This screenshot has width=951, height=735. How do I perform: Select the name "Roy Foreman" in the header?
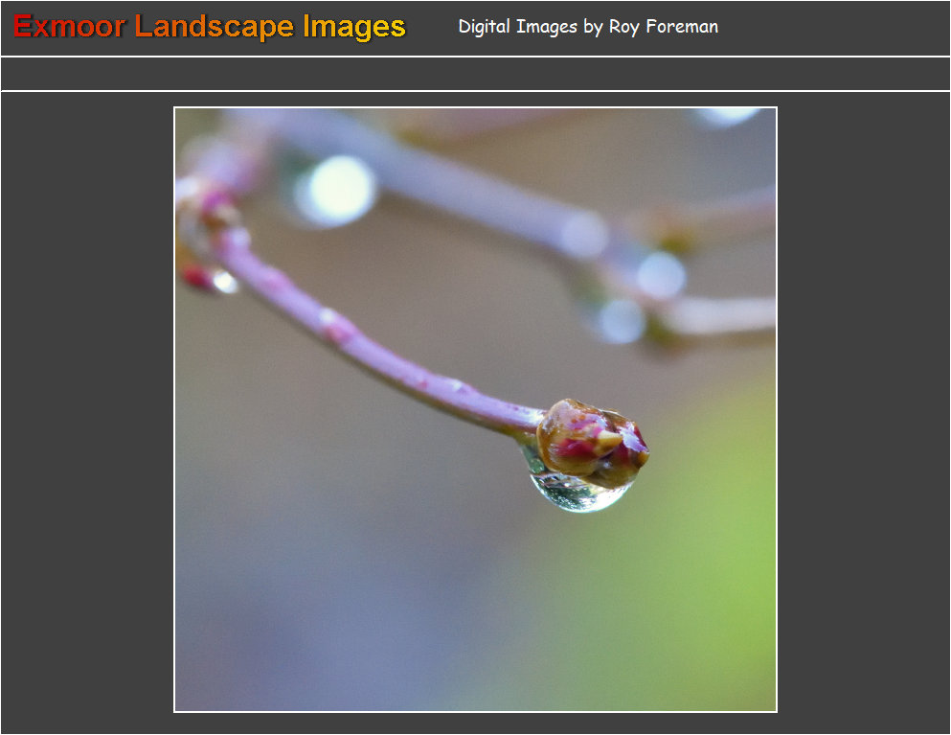[664, 27]
